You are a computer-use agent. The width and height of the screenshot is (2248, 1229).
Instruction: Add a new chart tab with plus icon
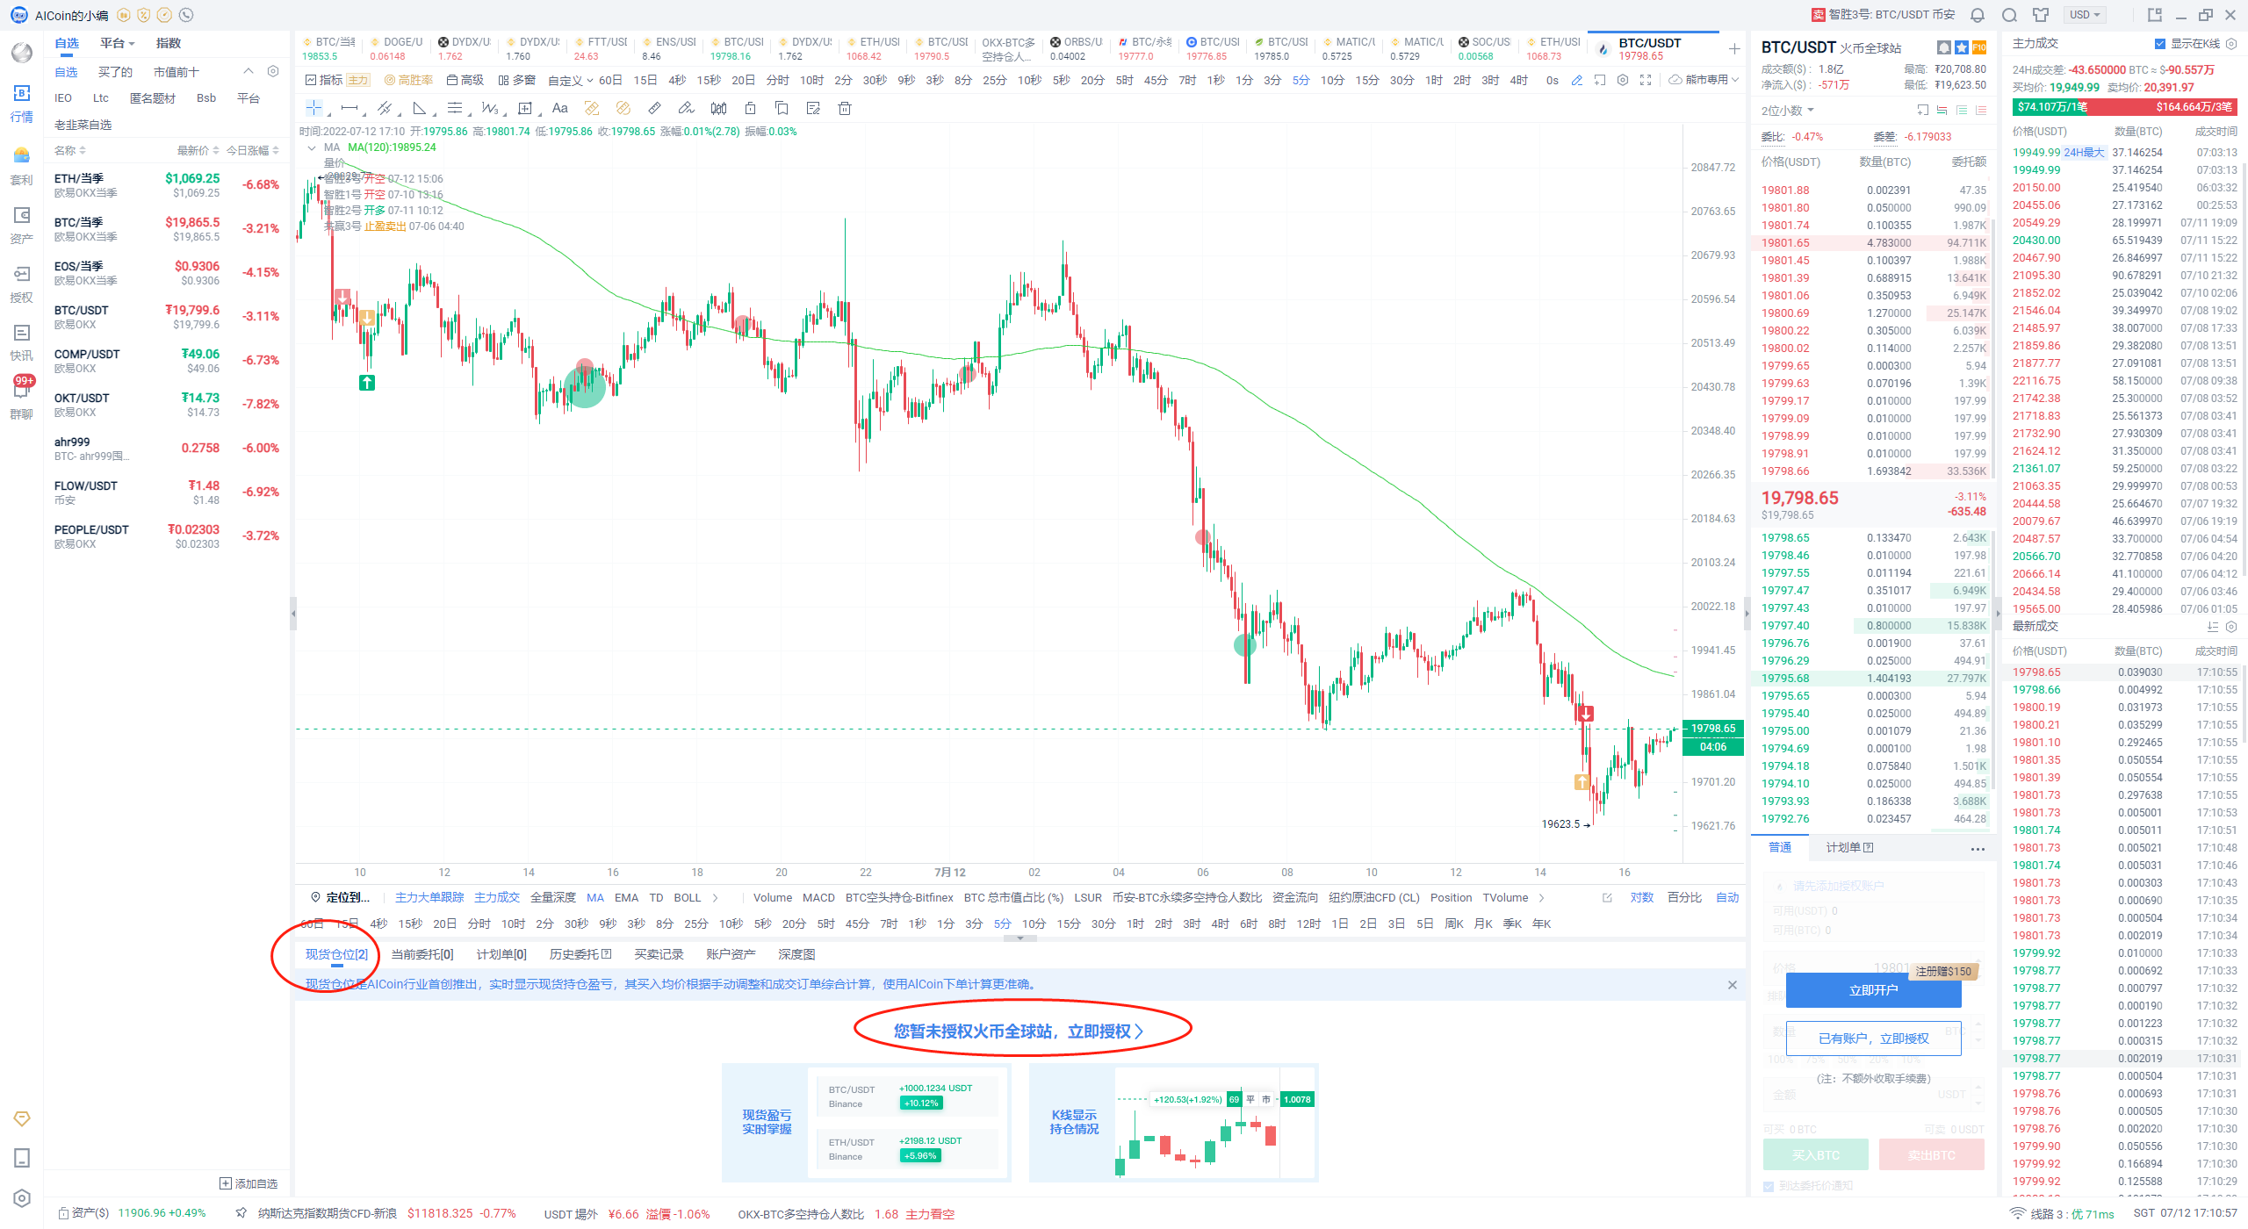1733,48
